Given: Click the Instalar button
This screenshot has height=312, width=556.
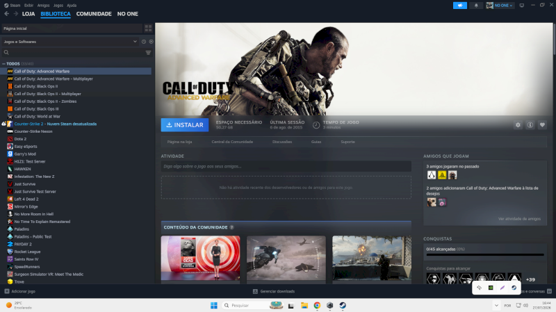Looking at the screenshot, I should [x=185, y=125].
